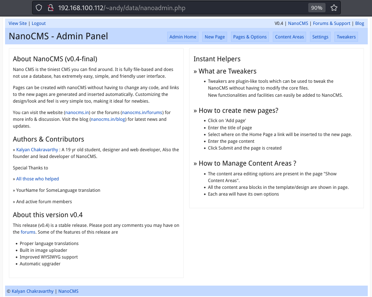Viewport: 372px width, 297px height.
Task: Click the 90% zoom level indicator
Action: 317,8
